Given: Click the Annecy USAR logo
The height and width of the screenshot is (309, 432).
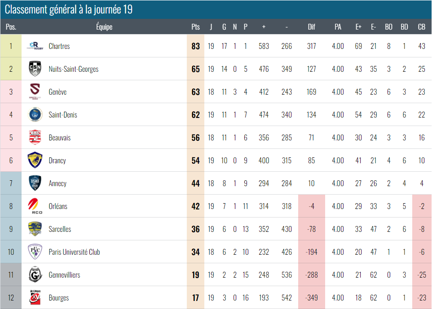Looking at the screenshot, I should click(x=35, y=183).
